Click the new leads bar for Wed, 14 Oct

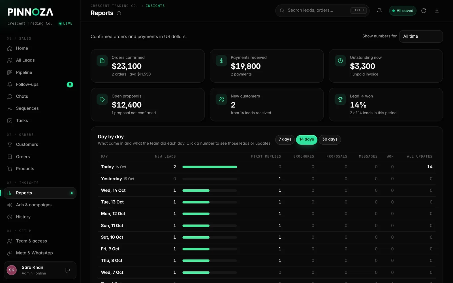tap(210, 190)
